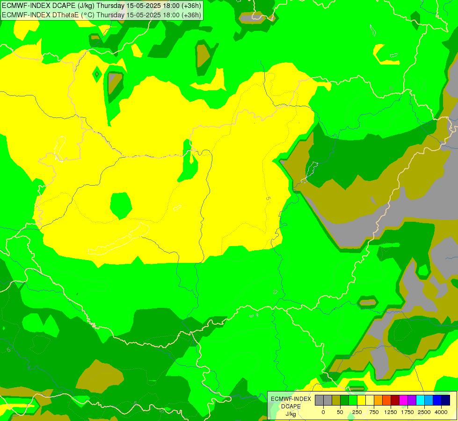This screenshot has width=458, height=421.
Task: Click the 50 legend tick label
Action: coord(340,412)
